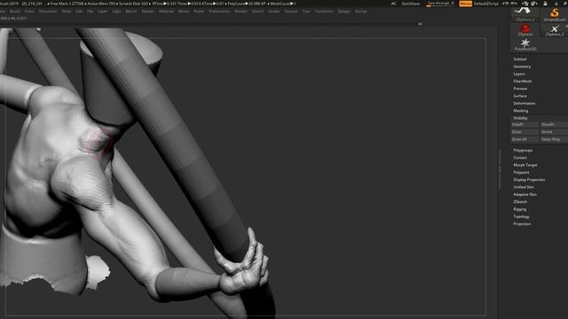Expand the Contact section
The height and width of the screenshot is (319, 568).
520,158
